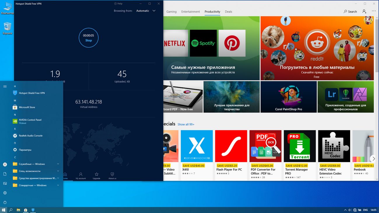
Task: Open Pictures icon in Start menu rail
Action: 5,183
